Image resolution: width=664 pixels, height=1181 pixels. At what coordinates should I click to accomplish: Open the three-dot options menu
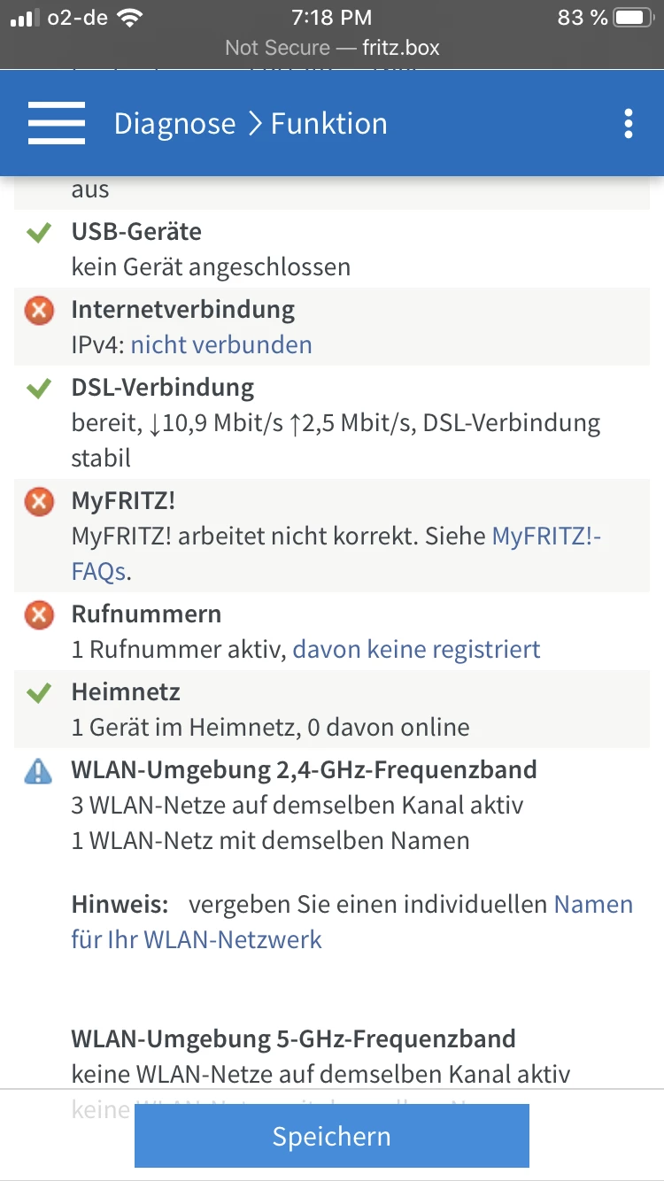coord(629,124)
